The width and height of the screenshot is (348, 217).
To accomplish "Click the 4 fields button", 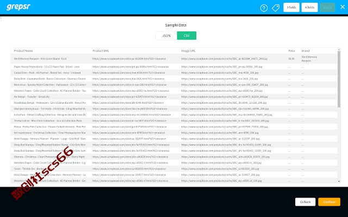I will point(309,7).
